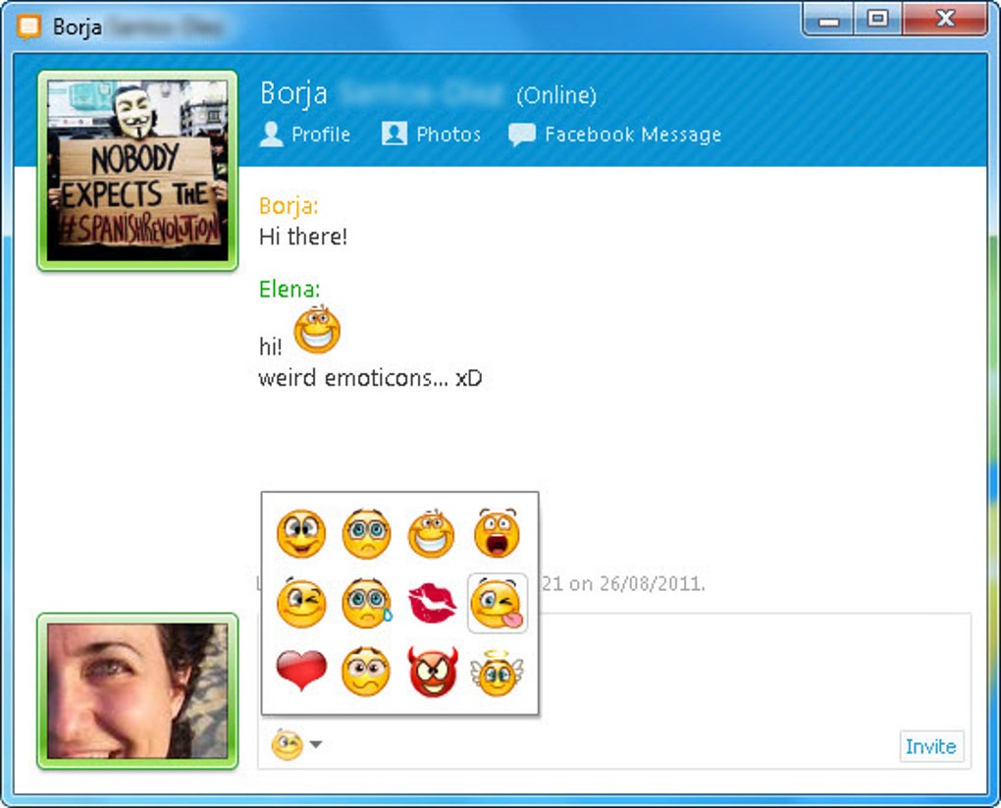Pick the confused wavy-mouth emoticon
Viewport: 1001px width, 808px height.
[x=366, y=672]
